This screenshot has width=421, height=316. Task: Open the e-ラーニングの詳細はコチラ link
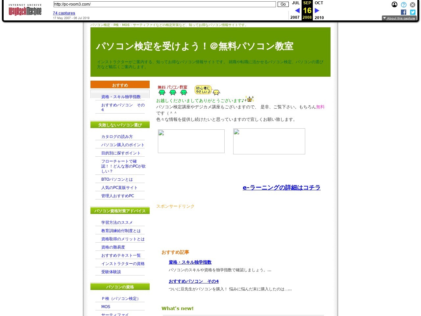[x=282, y=188]
